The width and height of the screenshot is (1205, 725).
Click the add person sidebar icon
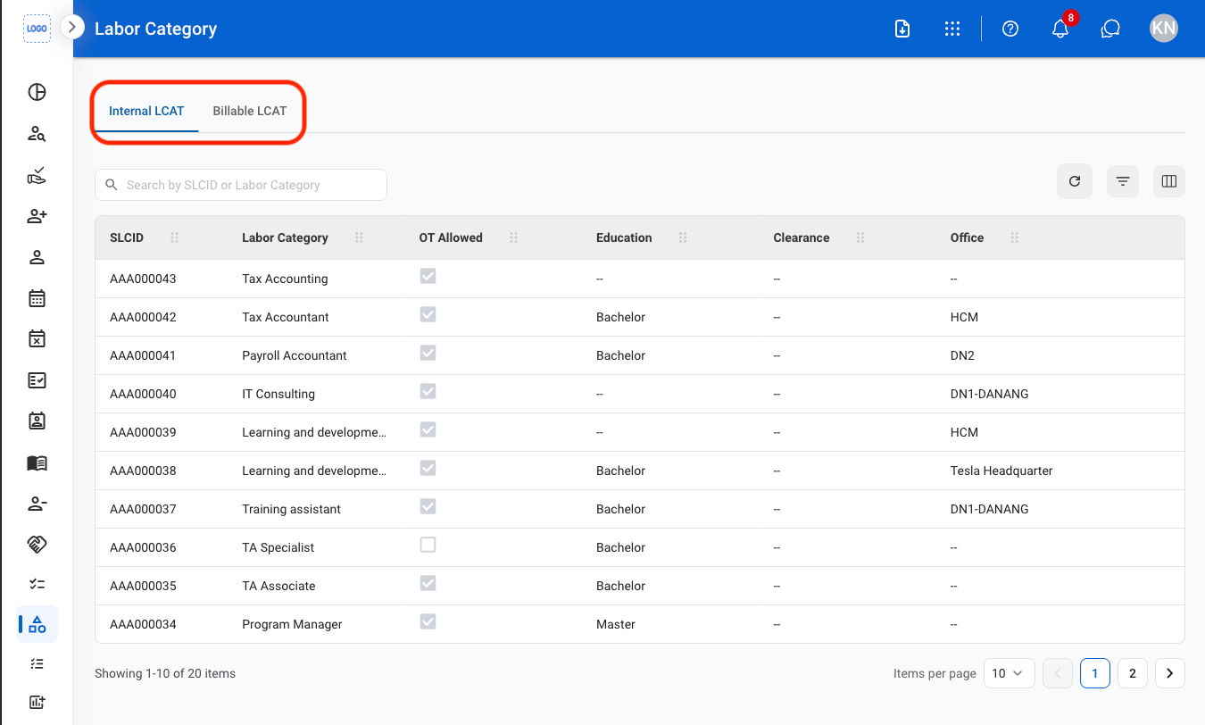coord(37,216)
